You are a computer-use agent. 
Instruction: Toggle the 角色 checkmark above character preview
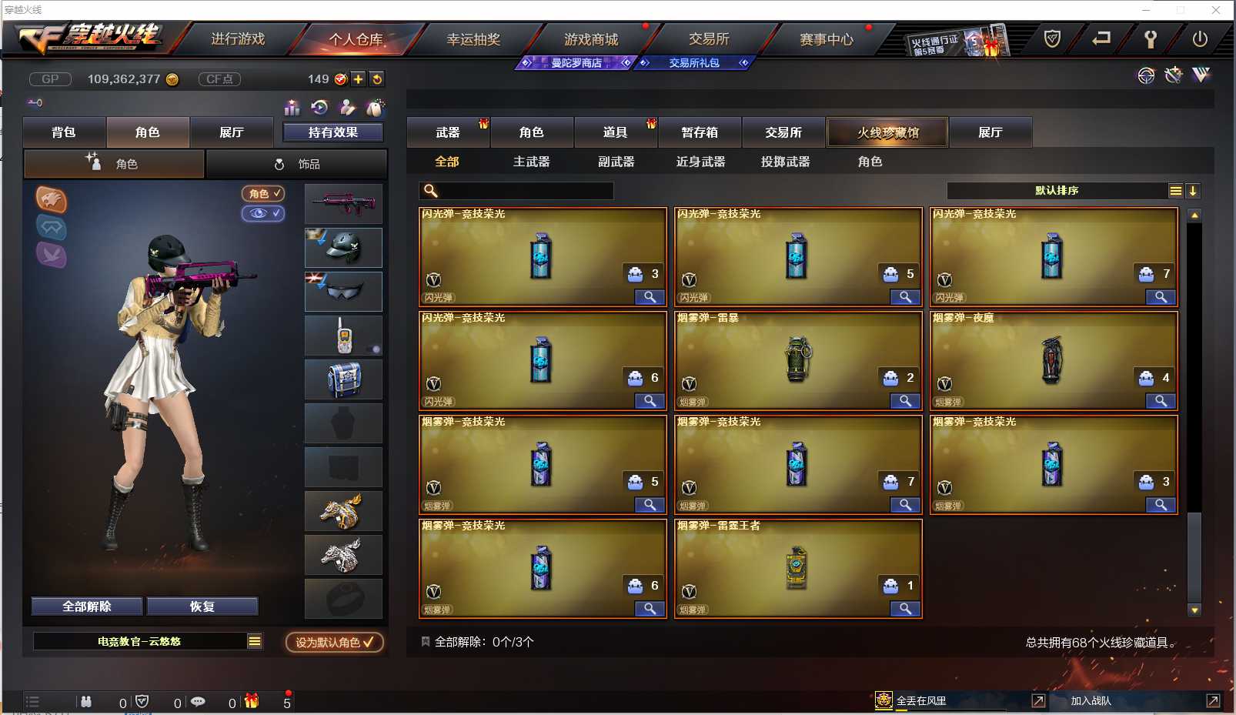coord(263,194)
